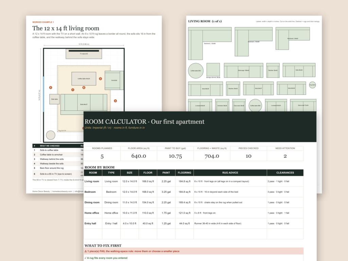Viewport: 348px width, 261px height.
Task: Click the 110.0 sq ft floor cell
Action: click(x=148, y=213)
